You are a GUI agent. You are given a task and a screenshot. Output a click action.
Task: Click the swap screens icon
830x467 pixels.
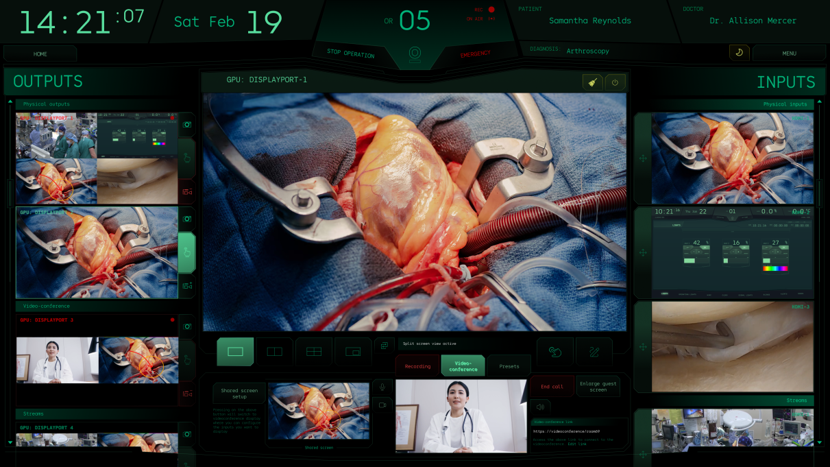click(x=384, y=346)
